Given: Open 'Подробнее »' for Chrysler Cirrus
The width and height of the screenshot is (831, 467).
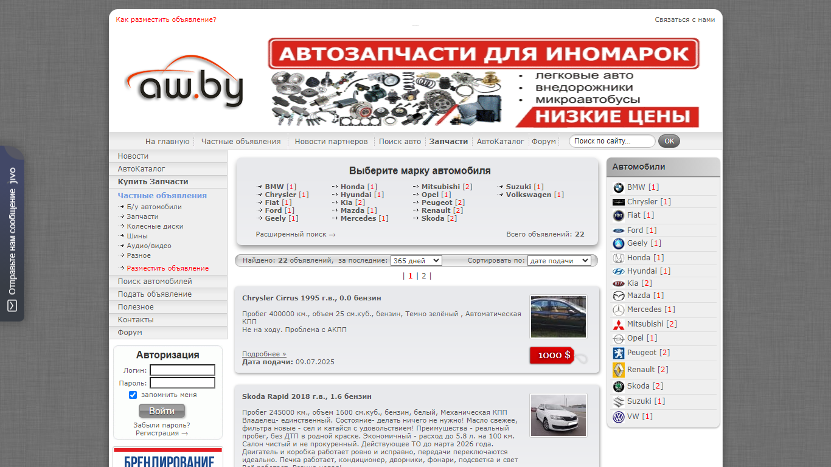Looking at the screenshot, I should pyautogui.click(x=264, y=354).
